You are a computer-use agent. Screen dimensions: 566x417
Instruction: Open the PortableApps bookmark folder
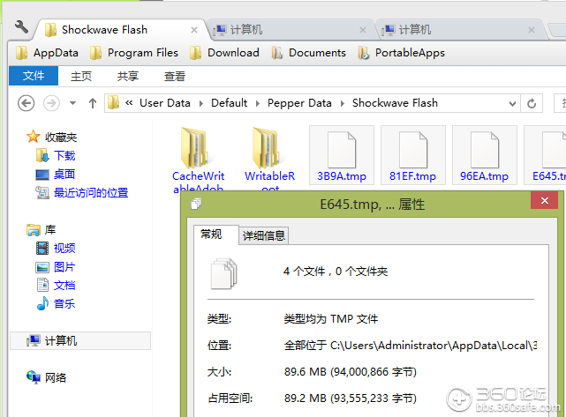click(x=401, y=53)
